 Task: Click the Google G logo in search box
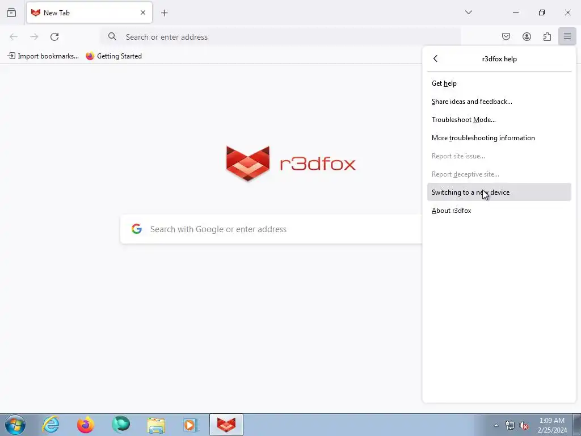[137, 229]
